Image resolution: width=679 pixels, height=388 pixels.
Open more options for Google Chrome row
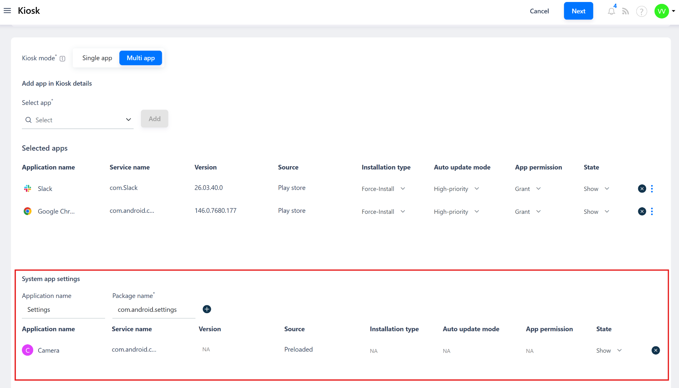click(x=652, y=212)
